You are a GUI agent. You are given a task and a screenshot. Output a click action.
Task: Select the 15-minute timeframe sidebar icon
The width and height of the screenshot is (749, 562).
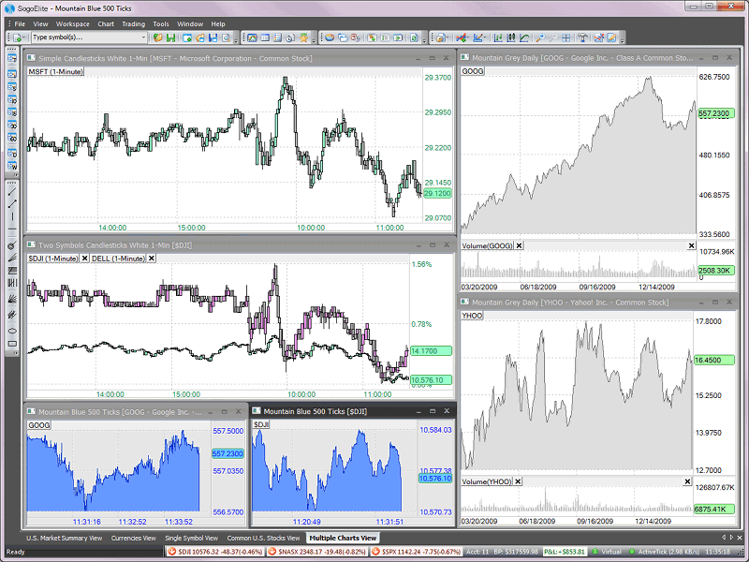coord(12,112)
